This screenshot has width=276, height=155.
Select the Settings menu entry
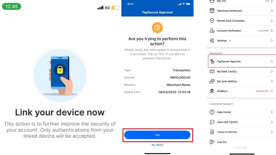pyautogui.click(x=241, y=40)
